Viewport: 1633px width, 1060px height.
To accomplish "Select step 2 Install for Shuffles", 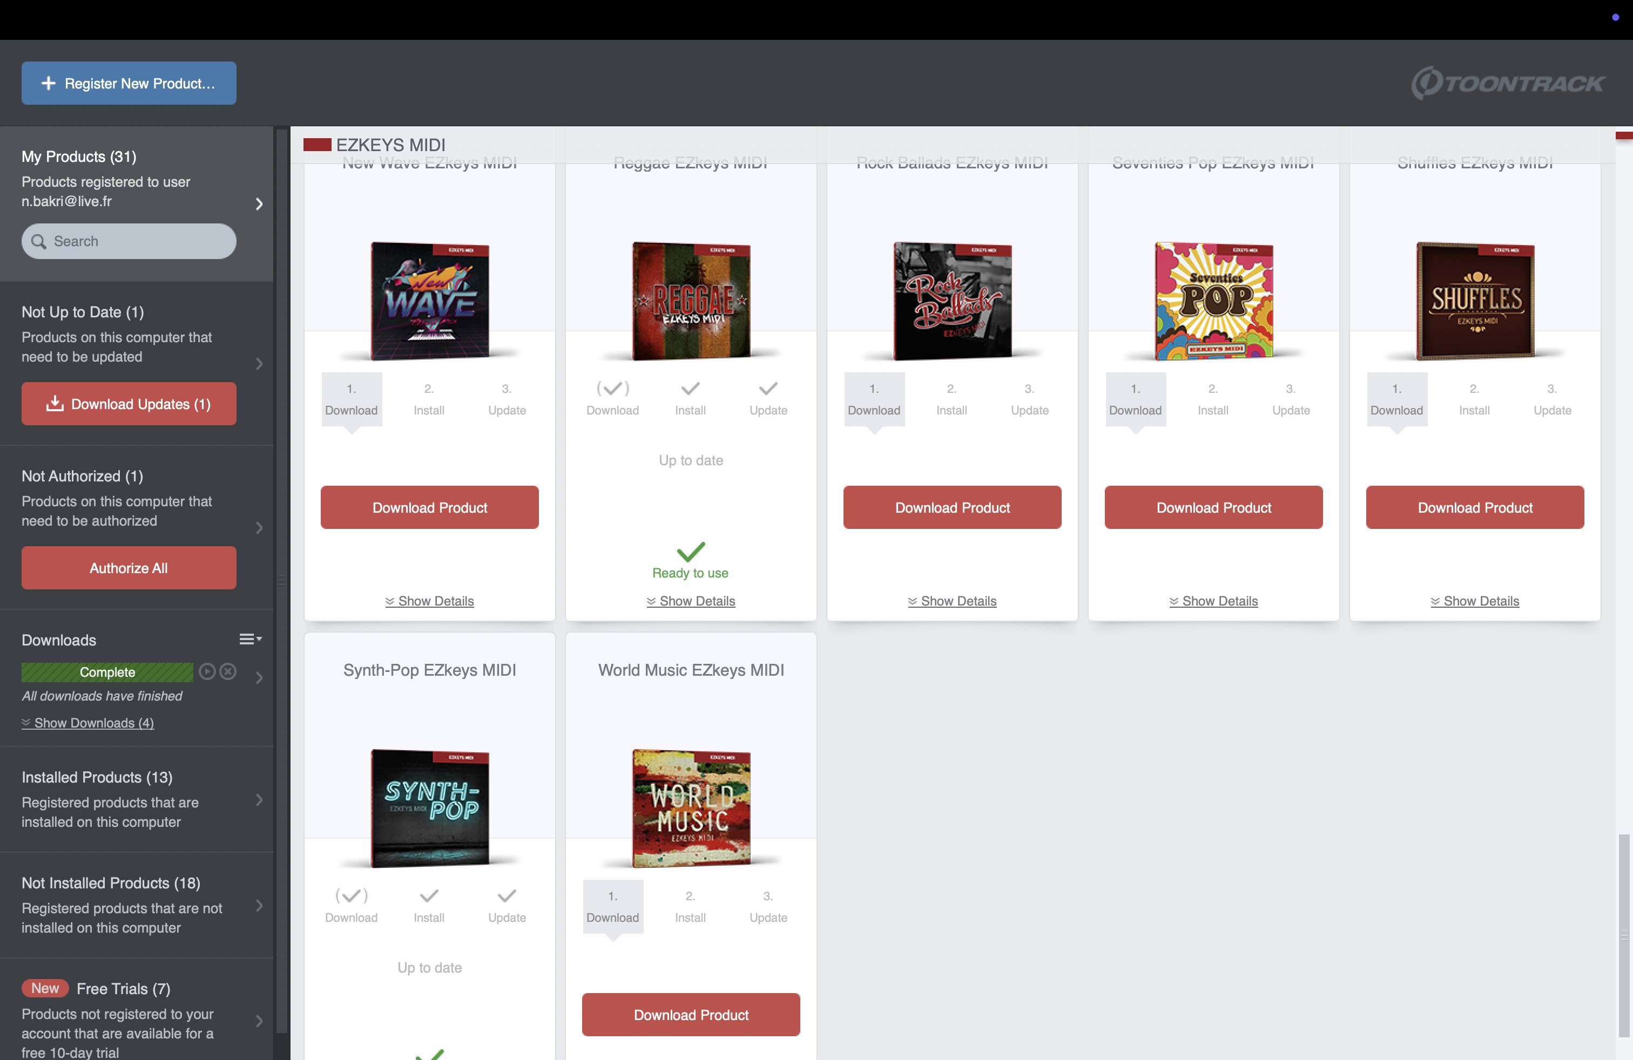I will pos(1474,399).
